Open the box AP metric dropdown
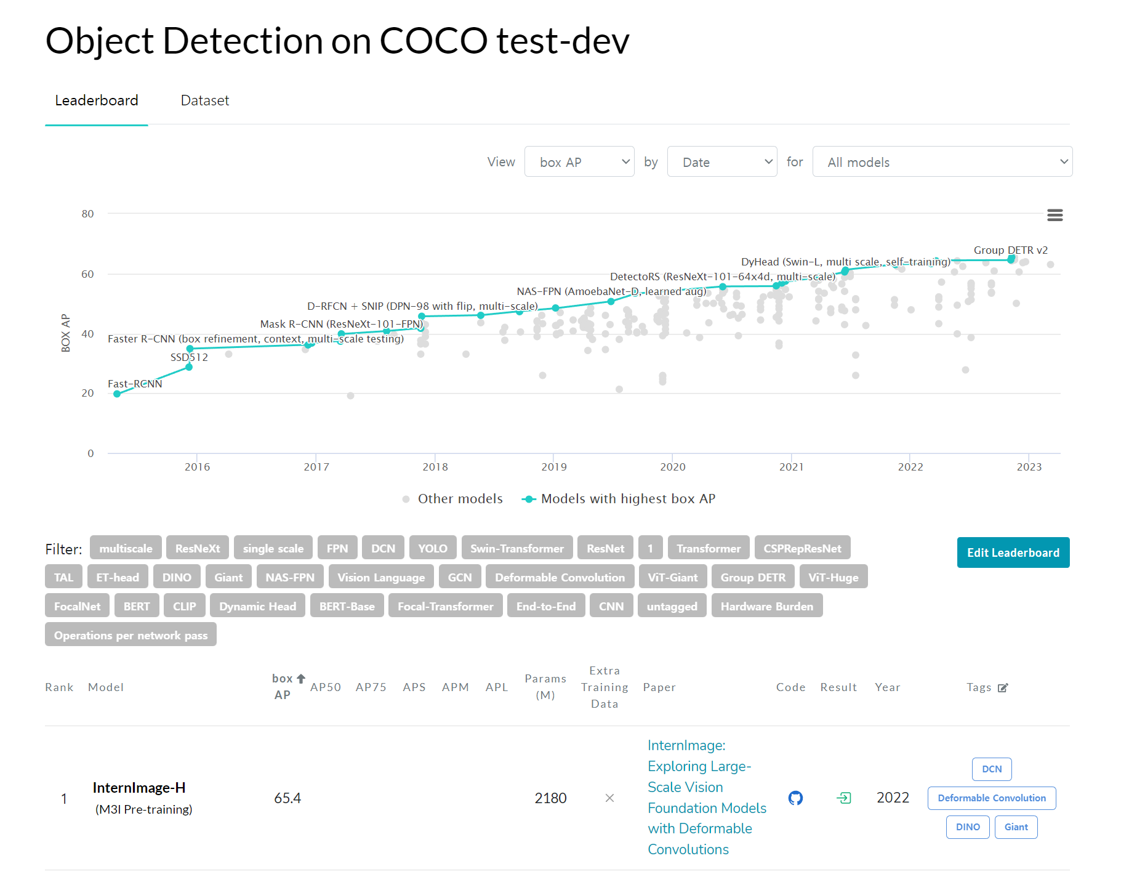 tap(579, 162)
